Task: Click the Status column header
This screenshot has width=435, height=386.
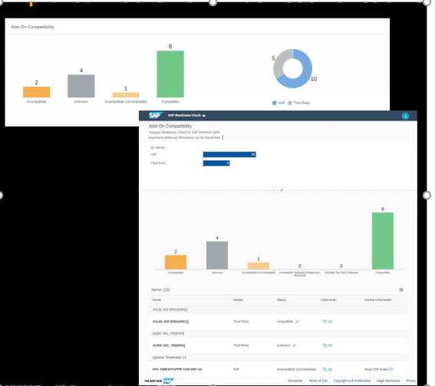Action: tap(282, 300)
